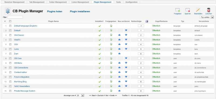Click the save order disk icon
Viewport: 216px width, 99px height.
(x=147, y=21)
